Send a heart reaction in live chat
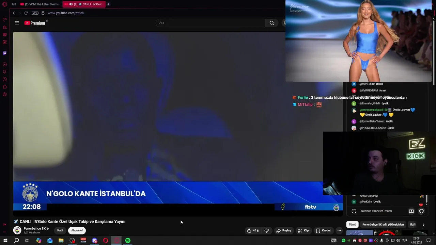 421,211
